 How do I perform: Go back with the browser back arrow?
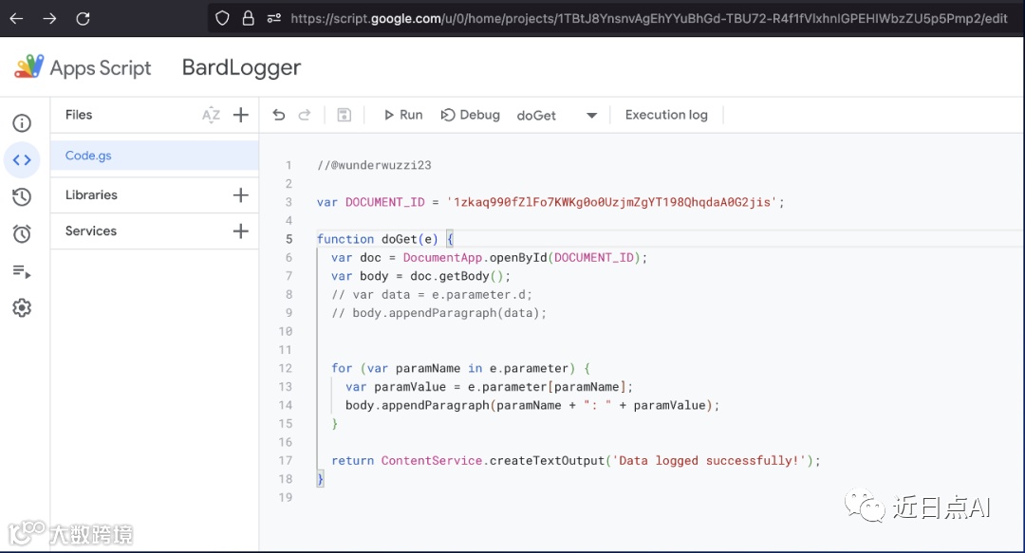[x=16, y=18]
